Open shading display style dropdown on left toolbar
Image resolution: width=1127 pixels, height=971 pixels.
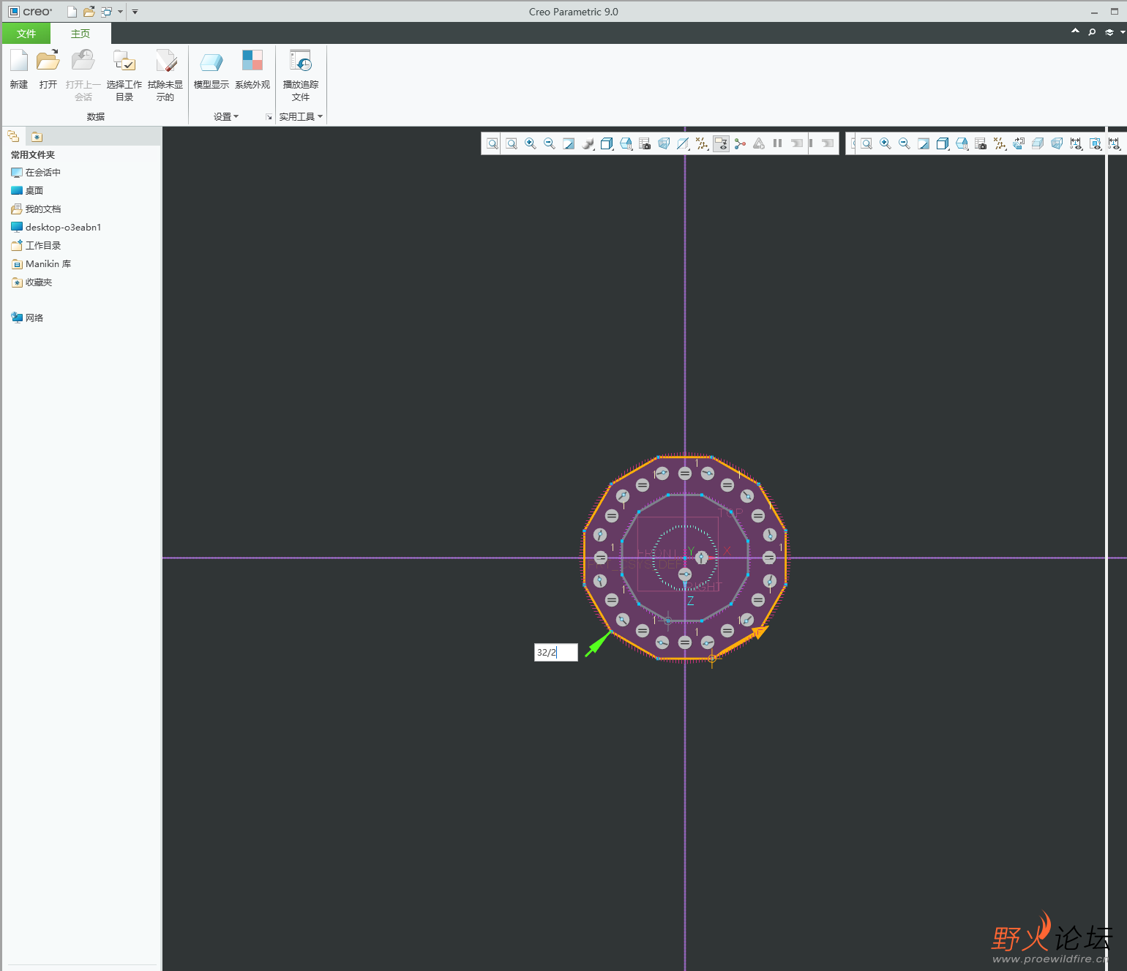tap(588, 143)
